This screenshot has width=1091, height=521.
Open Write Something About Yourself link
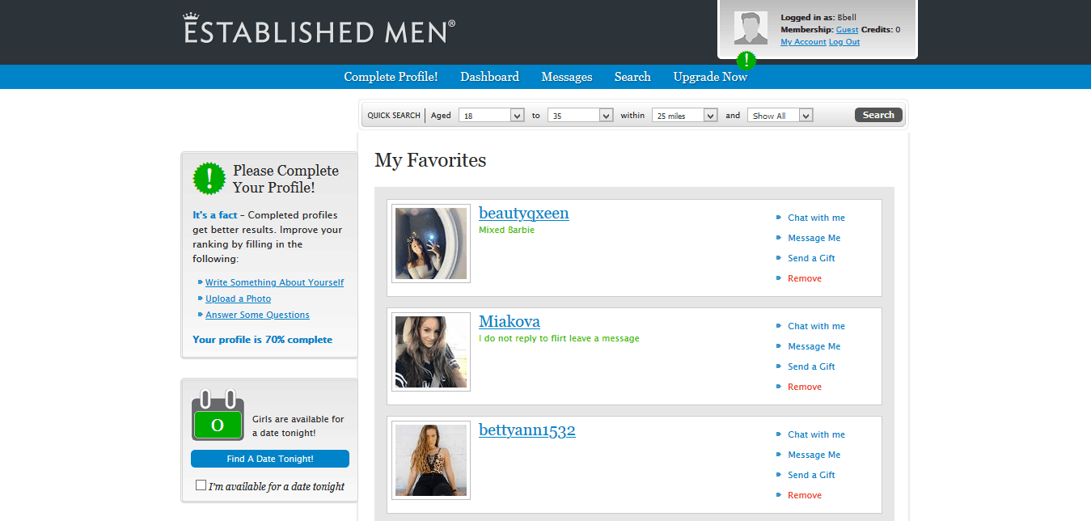click(x=274, y=282)
